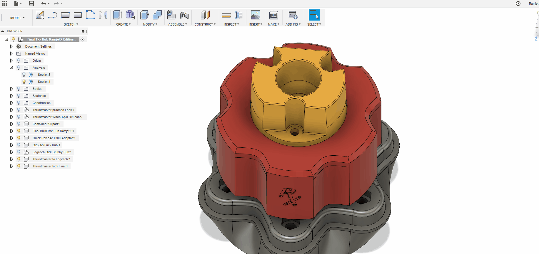Screen dimensions: 539x254
Task: Hide Section4 using its light bulb
Action: [x=24, y=82]
